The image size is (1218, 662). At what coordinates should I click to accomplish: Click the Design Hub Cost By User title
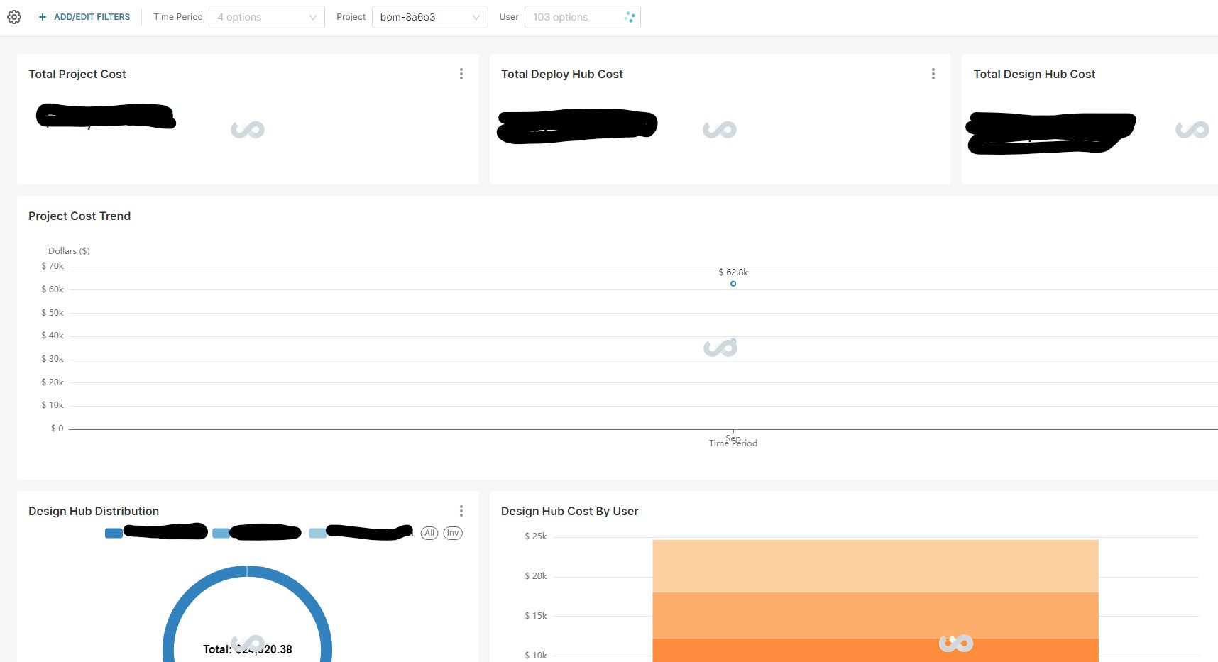[x=569, y=511]
